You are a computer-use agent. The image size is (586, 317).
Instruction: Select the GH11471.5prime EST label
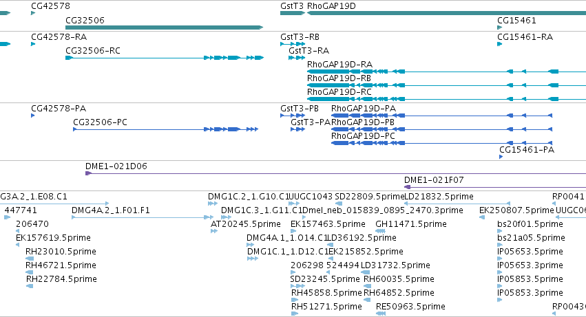click(411, 224)
